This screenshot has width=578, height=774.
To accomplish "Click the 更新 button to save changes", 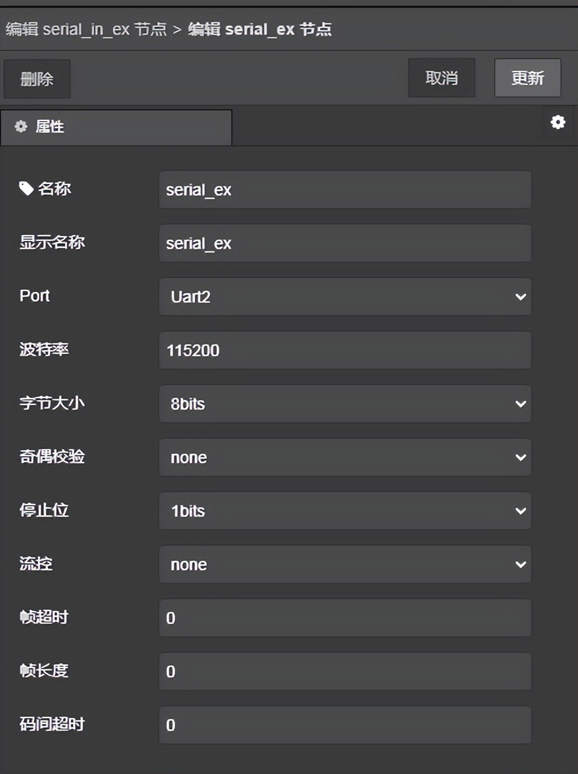I will [x=527, y=77].
